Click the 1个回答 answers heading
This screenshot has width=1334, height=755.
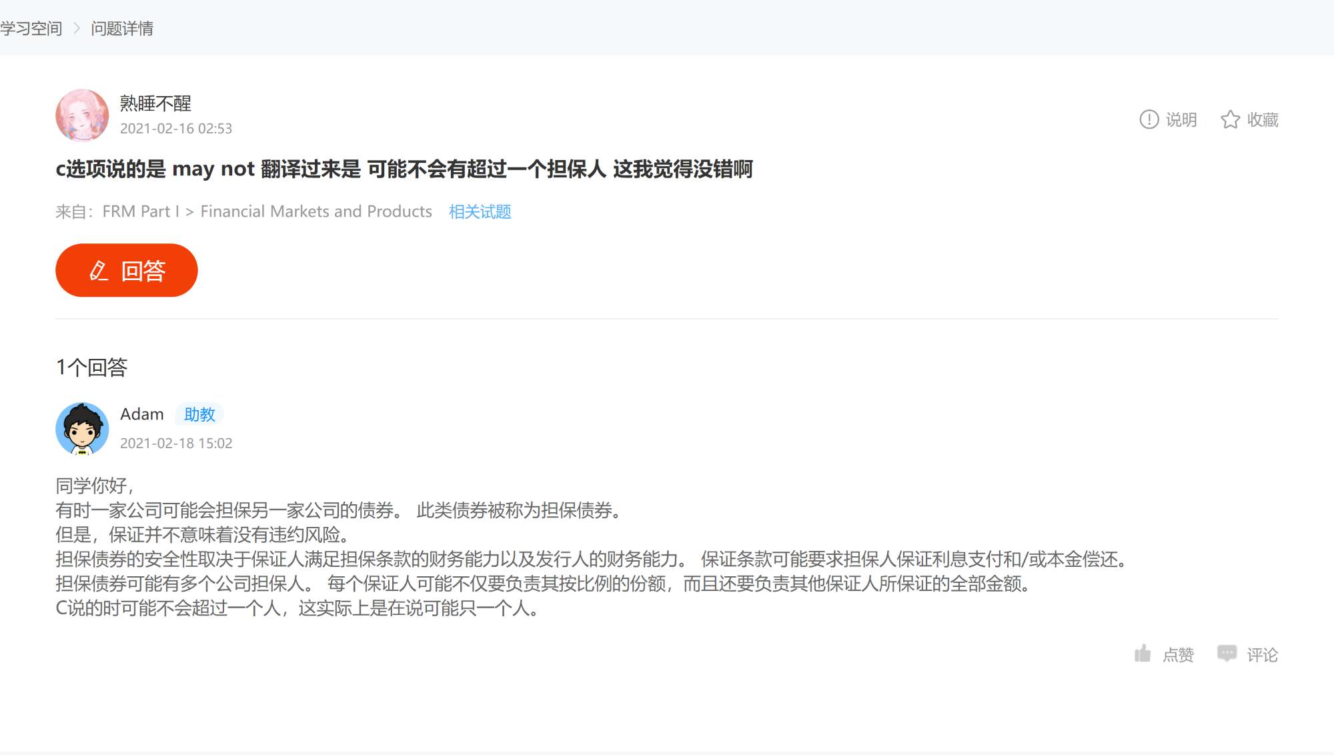91,367
